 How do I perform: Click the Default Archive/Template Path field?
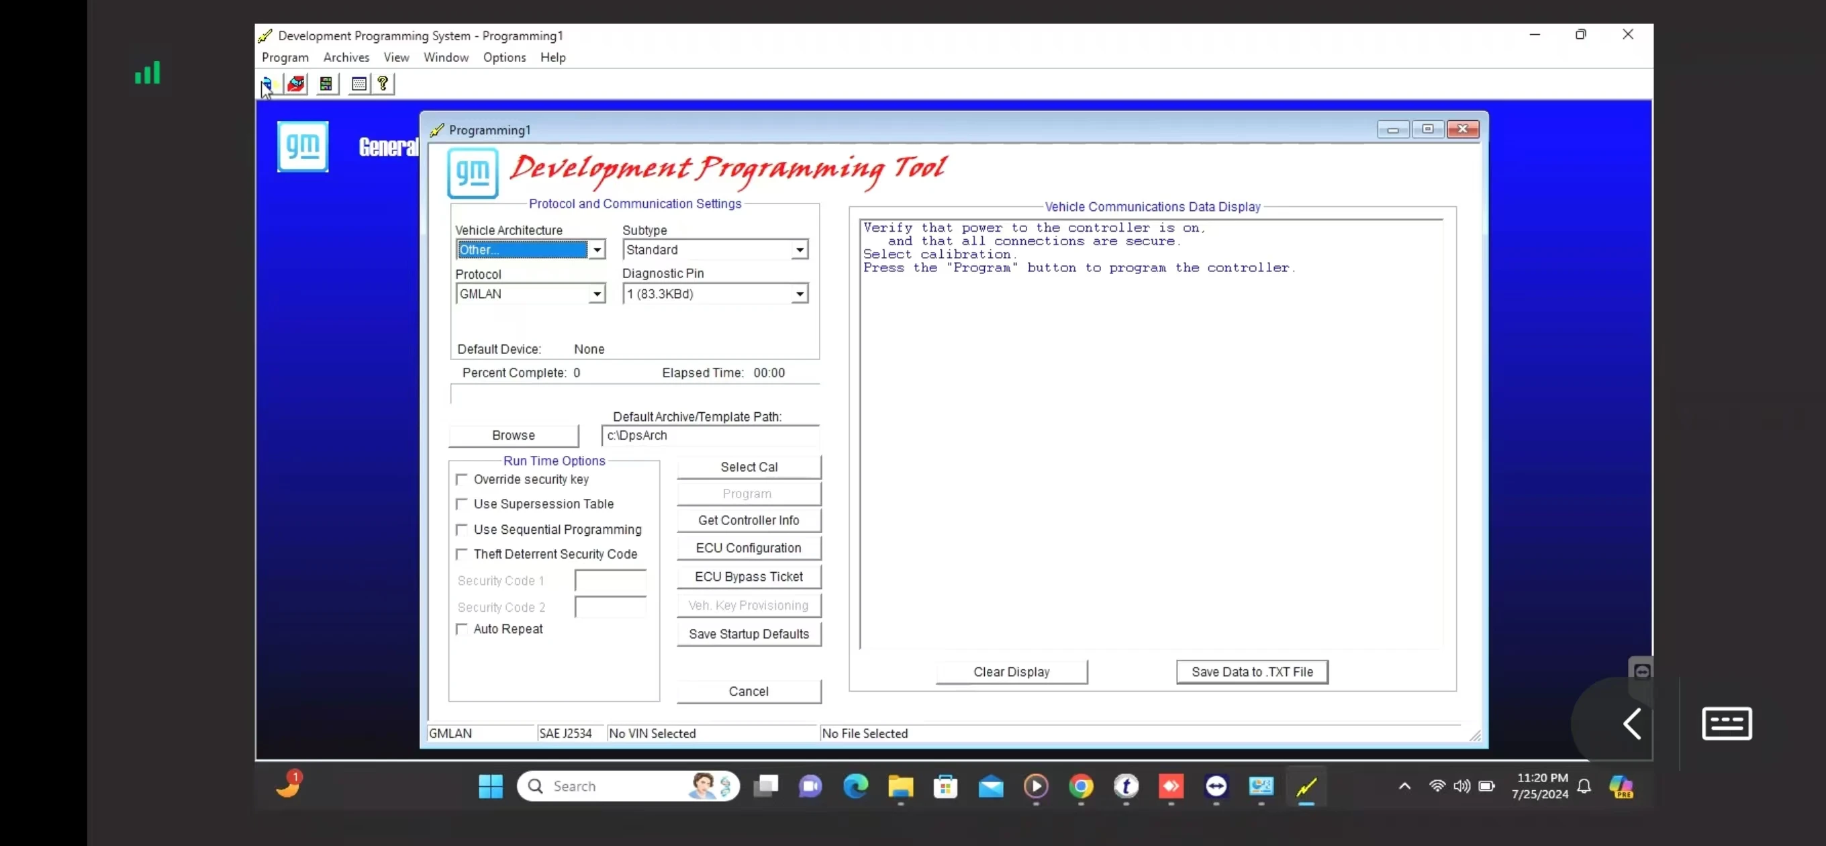pyautogui.click(x=710, y=435)
